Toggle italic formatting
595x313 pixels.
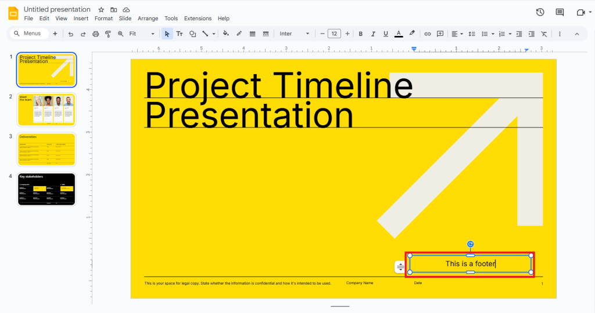[x=373, y=34]
